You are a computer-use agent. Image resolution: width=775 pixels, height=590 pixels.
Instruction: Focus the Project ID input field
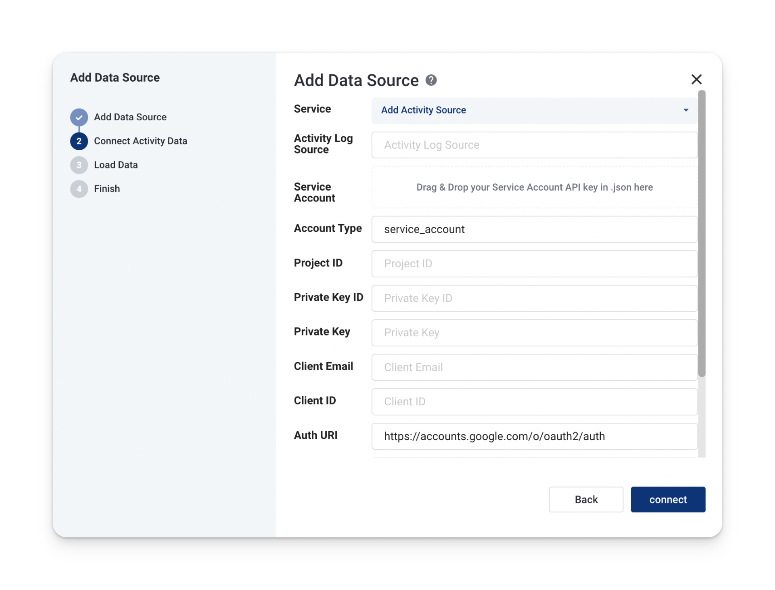click(x=534, y=264)
